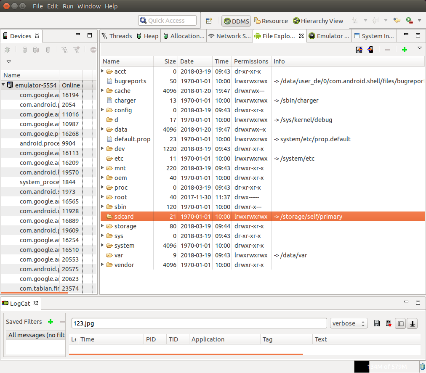Switch to the DDMS perspective

[236, 21]
